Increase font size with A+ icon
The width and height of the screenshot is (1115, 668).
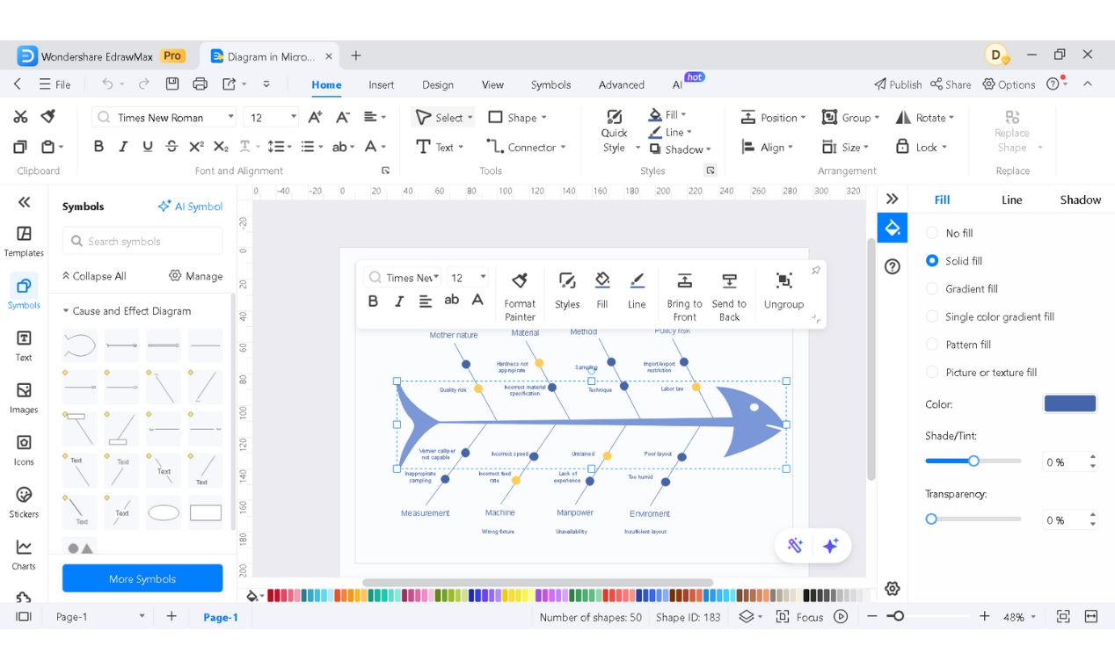(315, 117)
